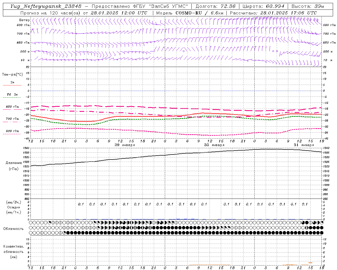337x270 pixels.
Task: Click the 31 января date label
Action: point(304,145)
